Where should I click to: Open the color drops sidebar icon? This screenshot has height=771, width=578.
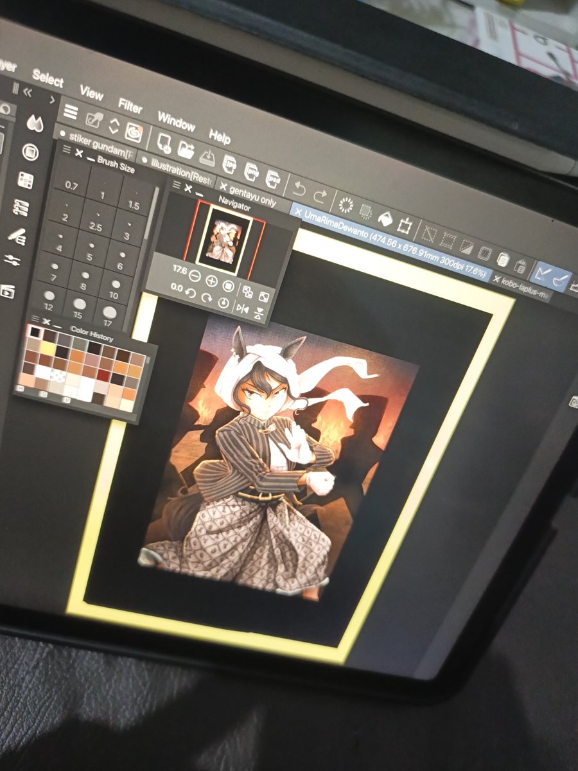point(34,123)
